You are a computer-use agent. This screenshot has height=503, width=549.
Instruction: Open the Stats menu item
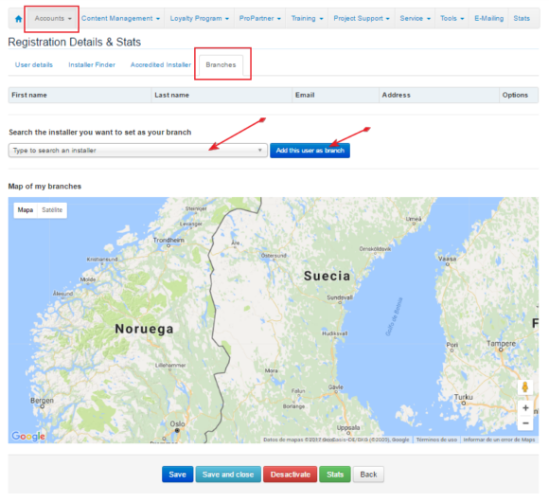tap(522, 19)
